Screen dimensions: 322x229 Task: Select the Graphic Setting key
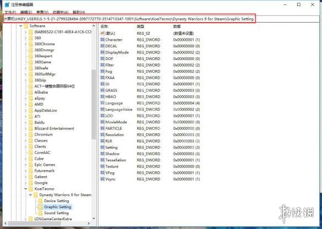(x=58, y=207)
